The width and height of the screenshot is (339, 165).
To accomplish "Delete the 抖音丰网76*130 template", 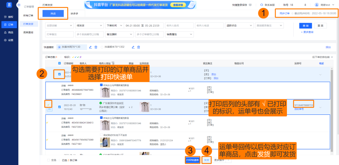I will (96, 47).
